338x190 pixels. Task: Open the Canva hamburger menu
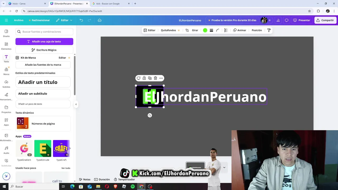pyautogui.click(x=6, y=20)
